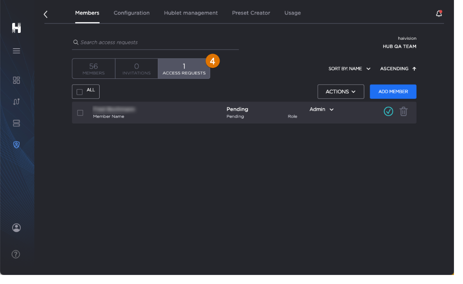Click the Haivision Hub logo icon
The width and height of the screenshot is (463, 284).
coord(17,28)
